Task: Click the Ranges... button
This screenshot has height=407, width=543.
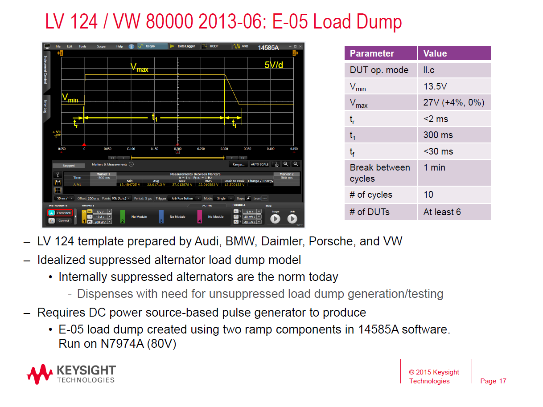Action: (x=239, y=164)
